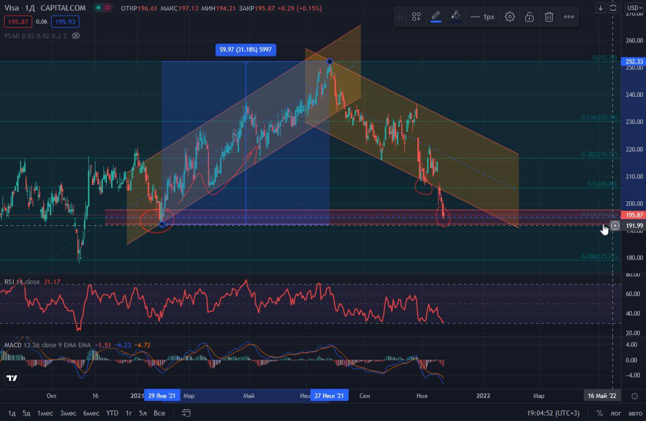Set time range to 1д
This screenshot has height=421, width=646.
(12, 413)
